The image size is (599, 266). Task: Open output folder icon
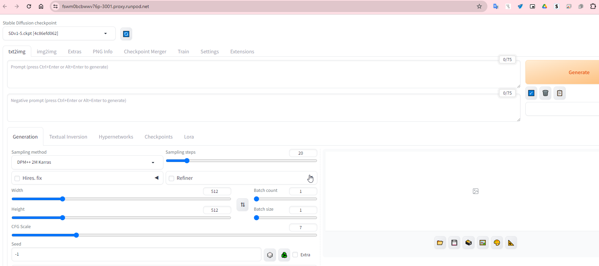(440, 243)
